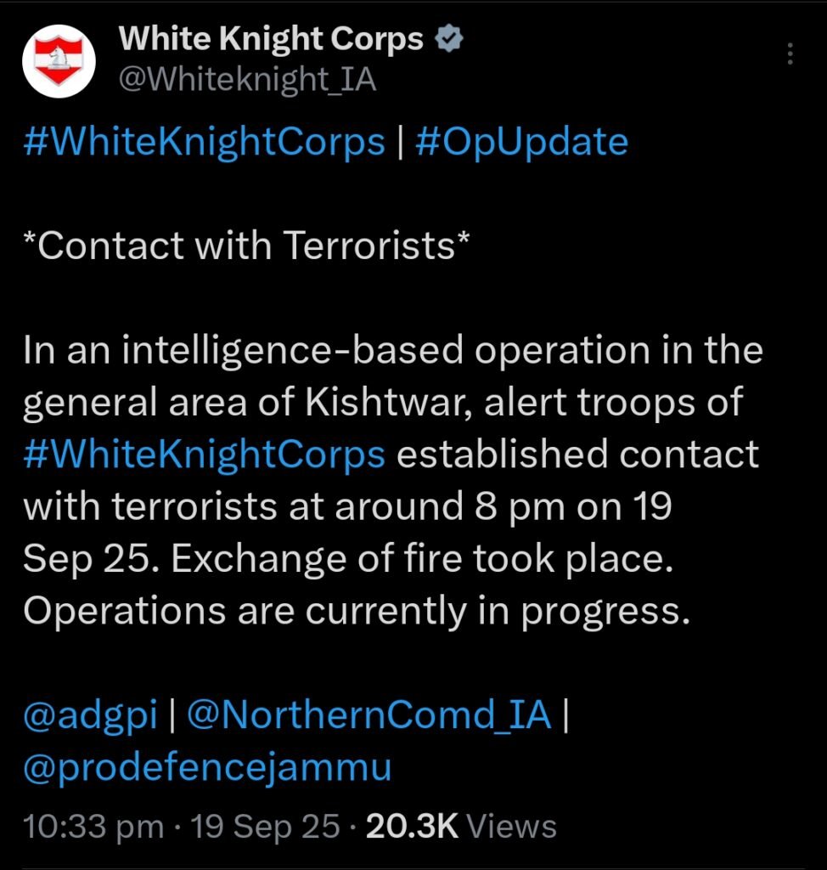Open the @NorthernComd_IA mention
This screenshot has height=870, width=827.
368,715
